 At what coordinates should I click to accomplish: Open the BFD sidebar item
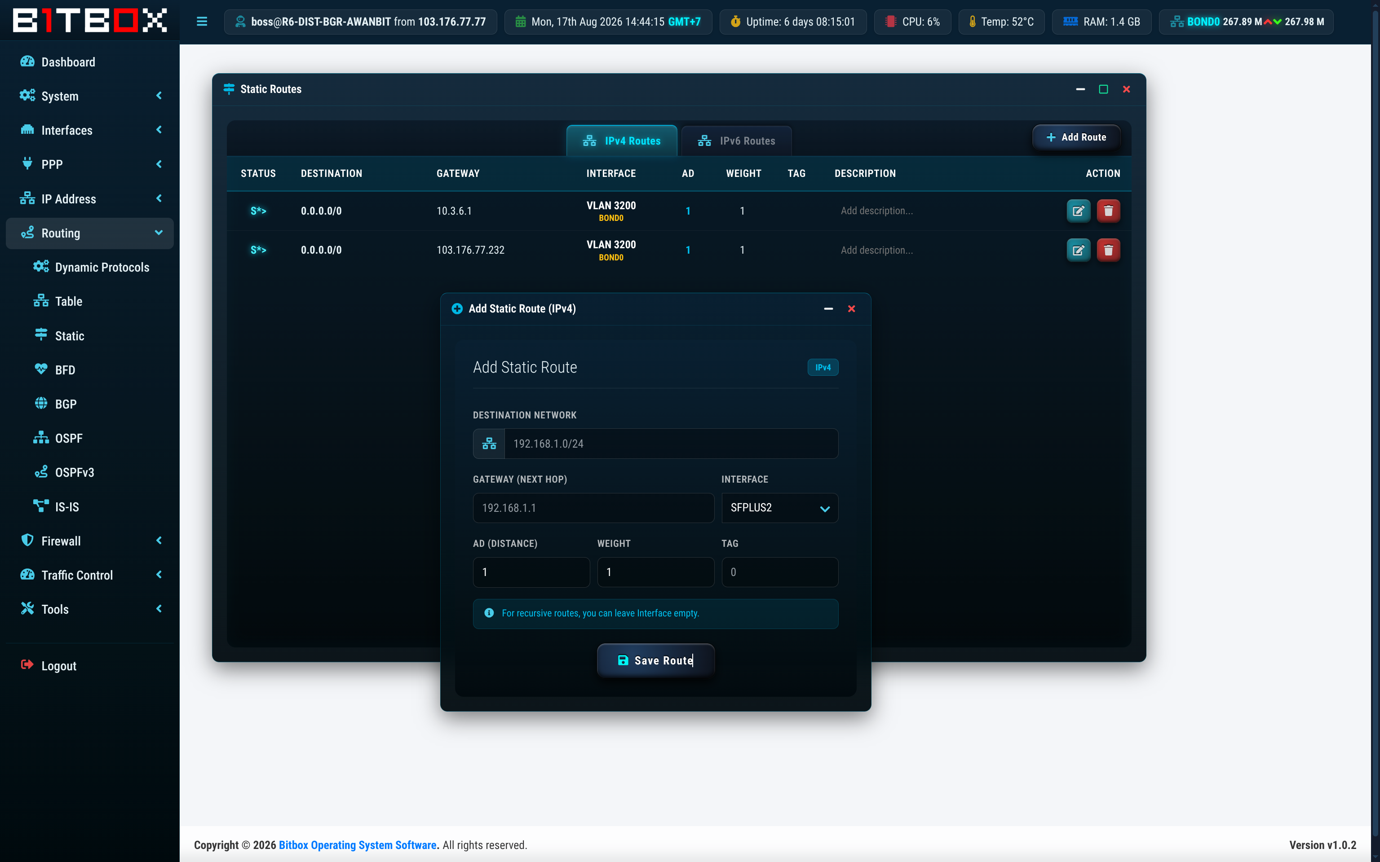point(55,370)
